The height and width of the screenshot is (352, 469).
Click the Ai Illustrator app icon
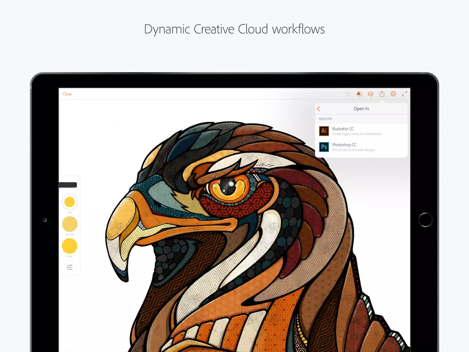[x=324, y=131]
